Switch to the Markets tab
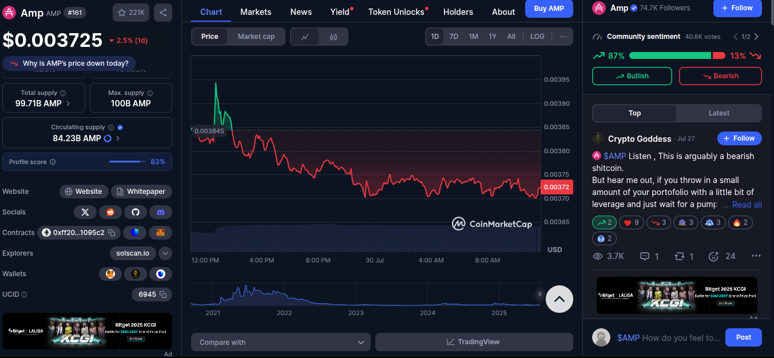 256,11
